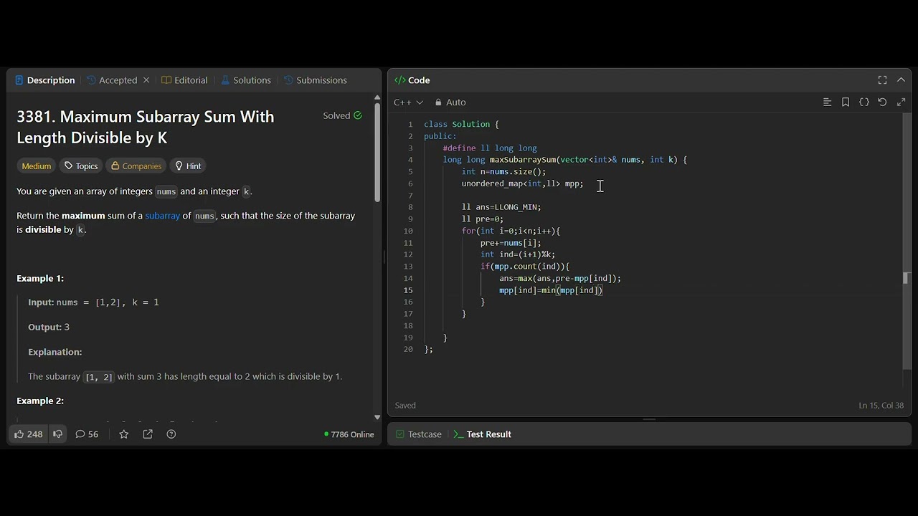Reveal the problem Hint
The width and height of the screenshot is (918, 516).
coord(188,166)
